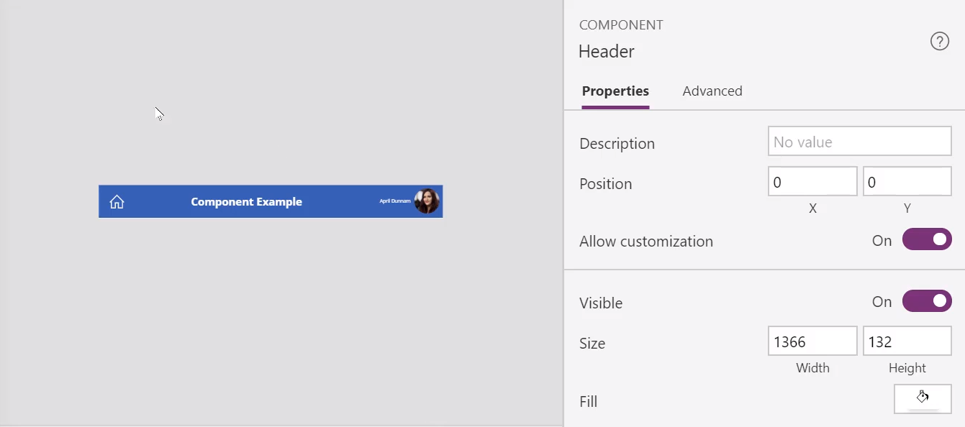Toggle the Allow customization switch
Screen dimensions: 965x427
coord(927,240)
